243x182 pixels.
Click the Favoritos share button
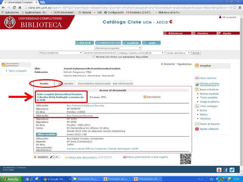[x=47, y=157]
